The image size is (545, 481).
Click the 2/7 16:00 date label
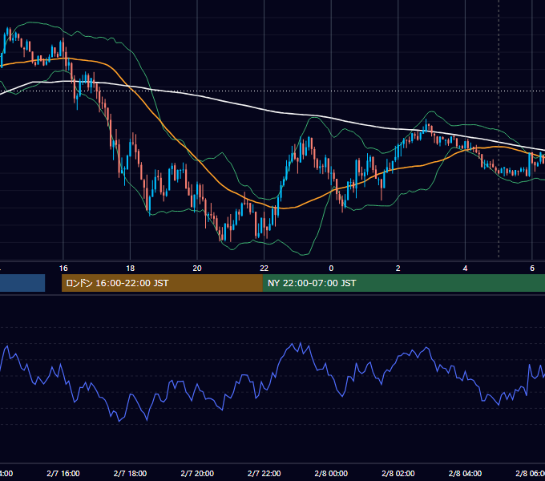coord(63,473)
